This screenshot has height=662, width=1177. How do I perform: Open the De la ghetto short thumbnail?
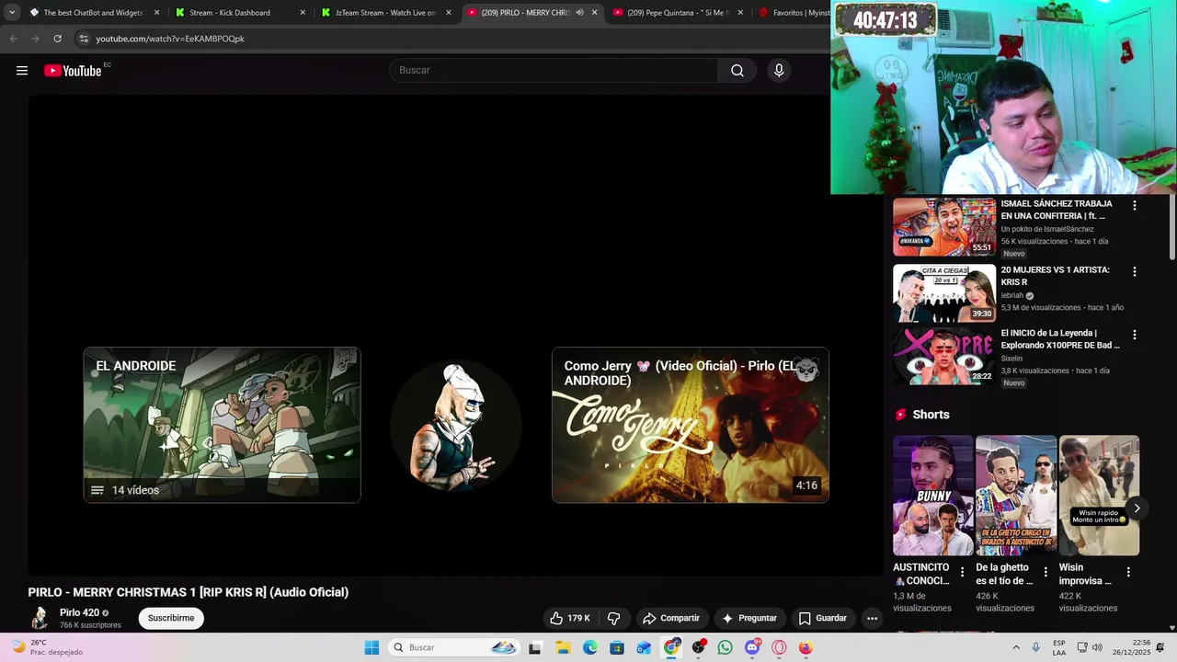point(1016,496)
